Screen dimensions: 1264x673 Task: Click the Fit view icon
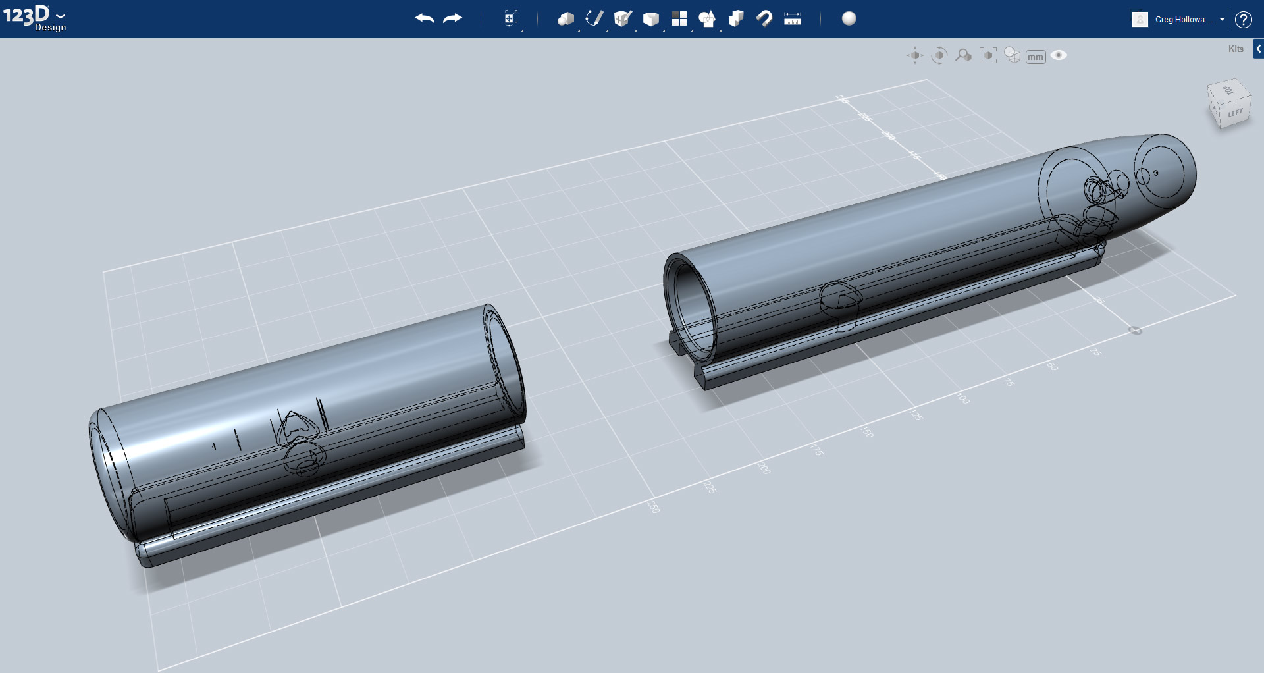pos(988,55)
